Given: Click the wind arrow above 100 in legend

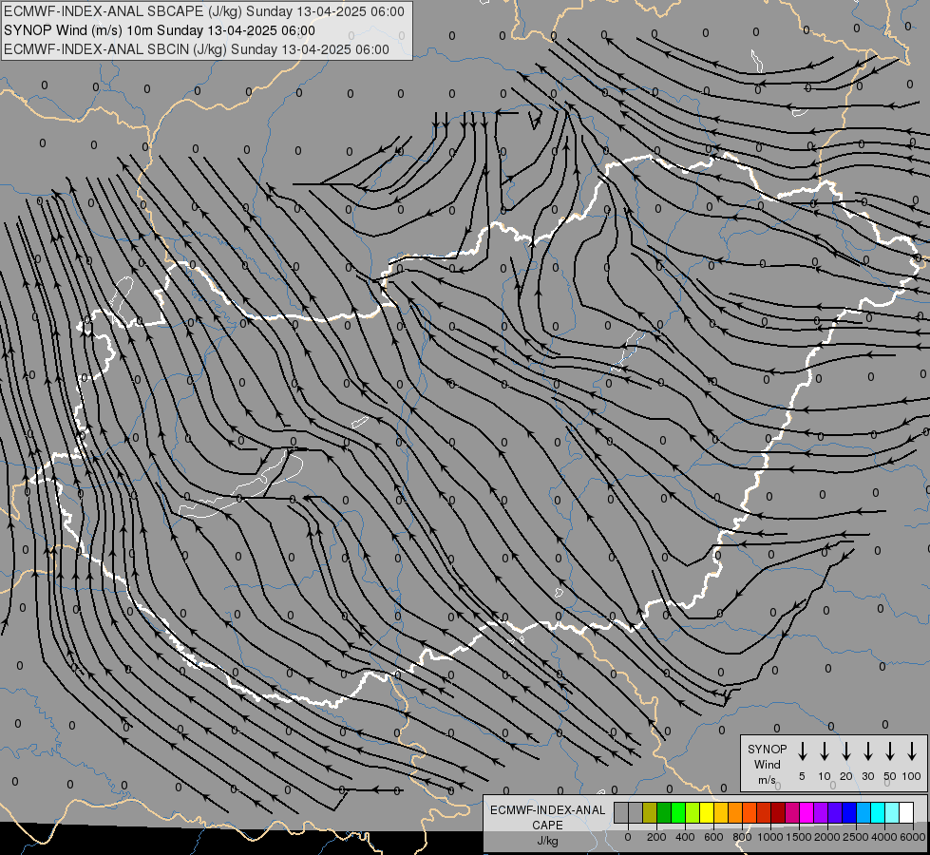Looking at the screenshot, I should pos(912,751).
